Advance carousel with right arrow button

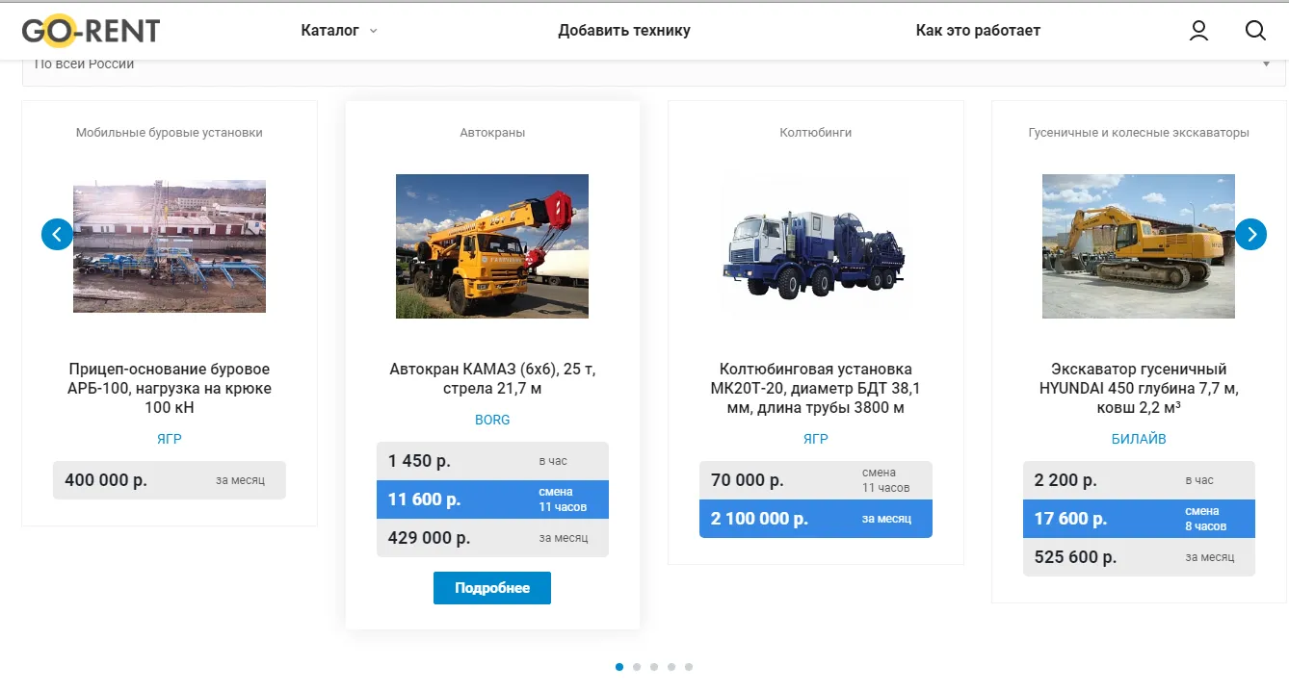1250,234
